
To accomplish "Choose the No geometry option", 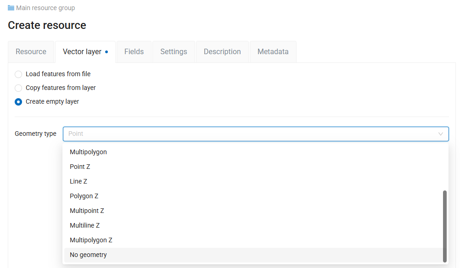I will 253,255.
